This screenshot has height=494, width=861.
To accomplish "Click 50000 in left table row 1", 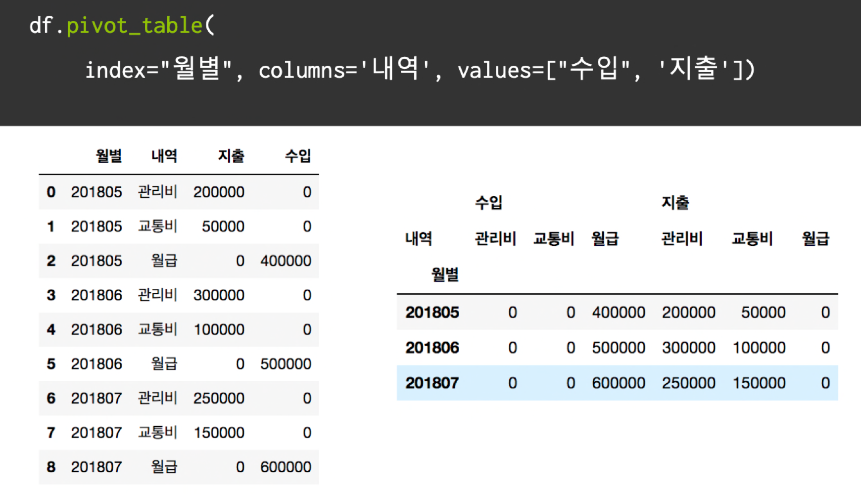I will 223,226.
